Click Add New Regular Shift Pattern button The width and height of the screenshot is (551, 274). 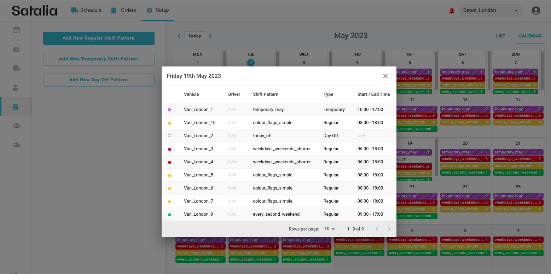[99, 38]
